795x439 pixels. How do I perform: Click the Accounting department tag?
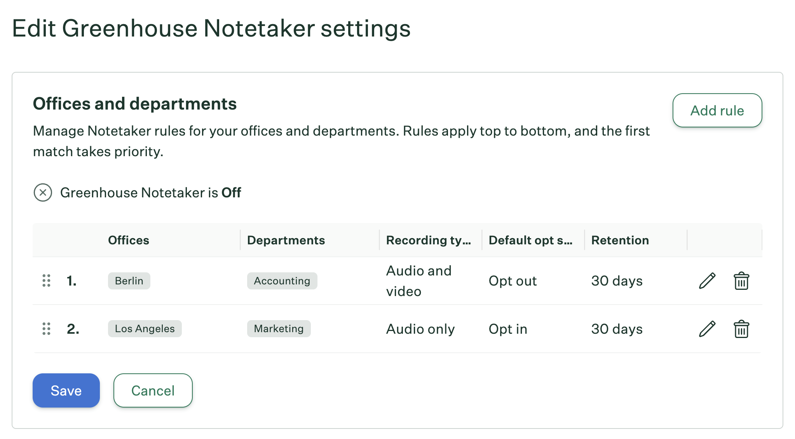(282, 281)
